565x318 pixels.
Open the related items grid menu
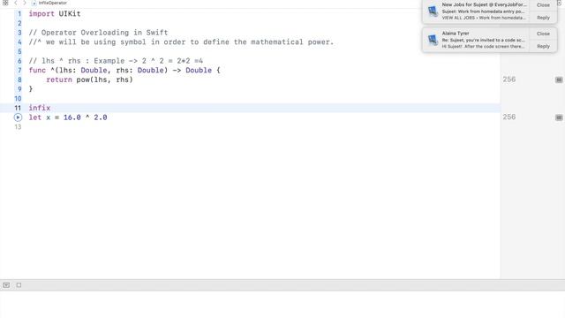click(5, 3)
